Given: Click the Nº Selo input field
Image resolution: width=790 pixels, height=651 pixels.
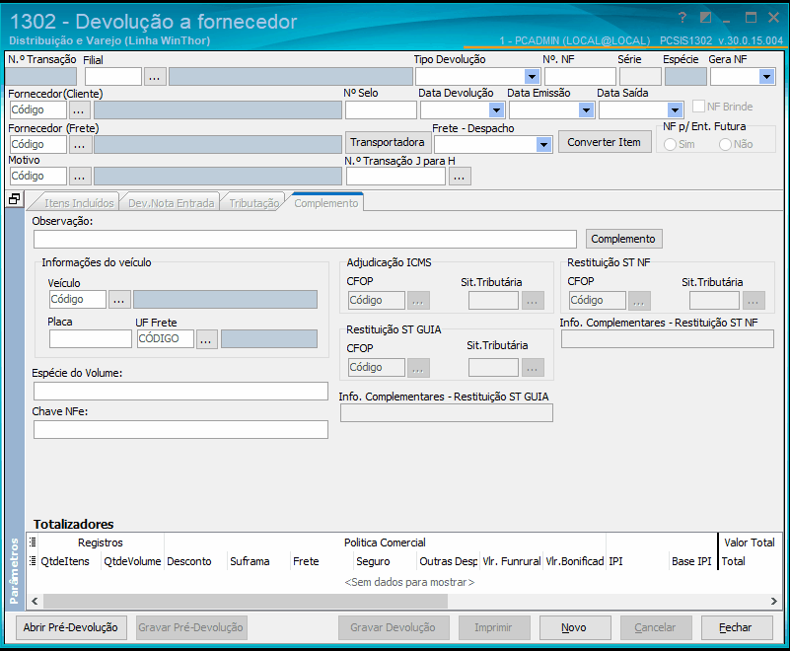Looking at the screenshot, I should (x=381, y=110).
